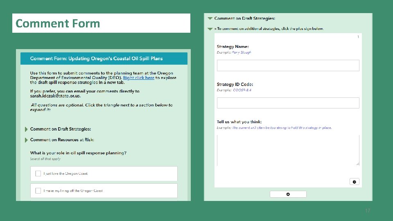The image size is (393, 221).
Task: Click the "Example: Pony Slough" hint text
Action: coord(234,52)
